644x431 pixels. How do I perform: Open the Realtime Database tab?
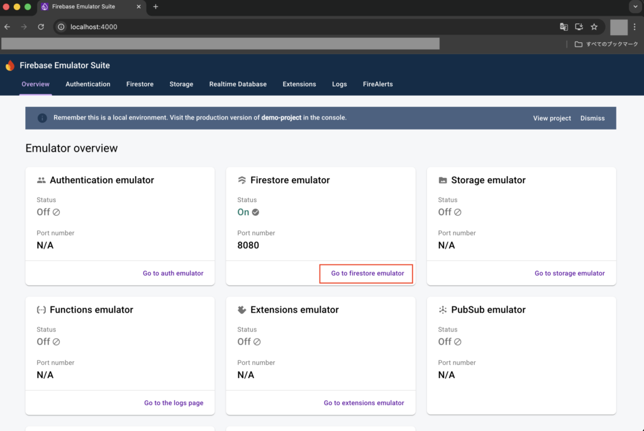click(x=238, y=84)
